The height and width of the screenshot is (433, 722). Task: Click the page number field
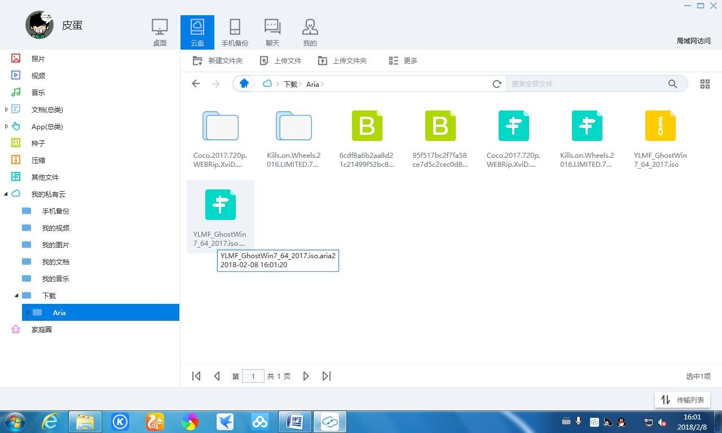coord(253,376)
